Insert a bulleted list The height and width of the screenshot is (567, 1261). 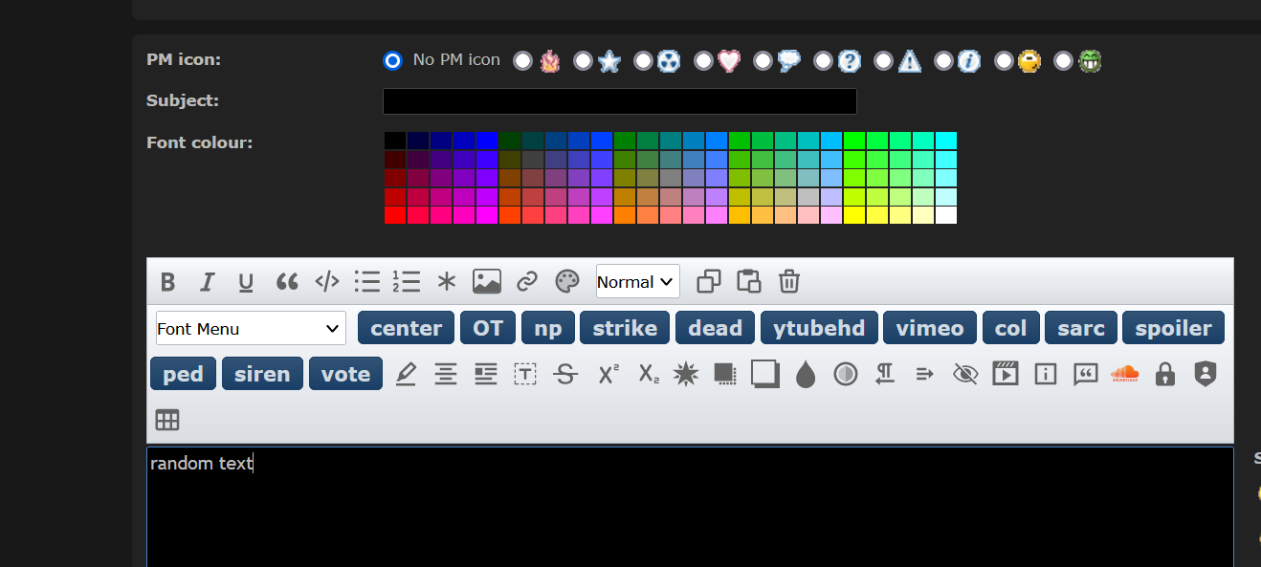[367, 281]
